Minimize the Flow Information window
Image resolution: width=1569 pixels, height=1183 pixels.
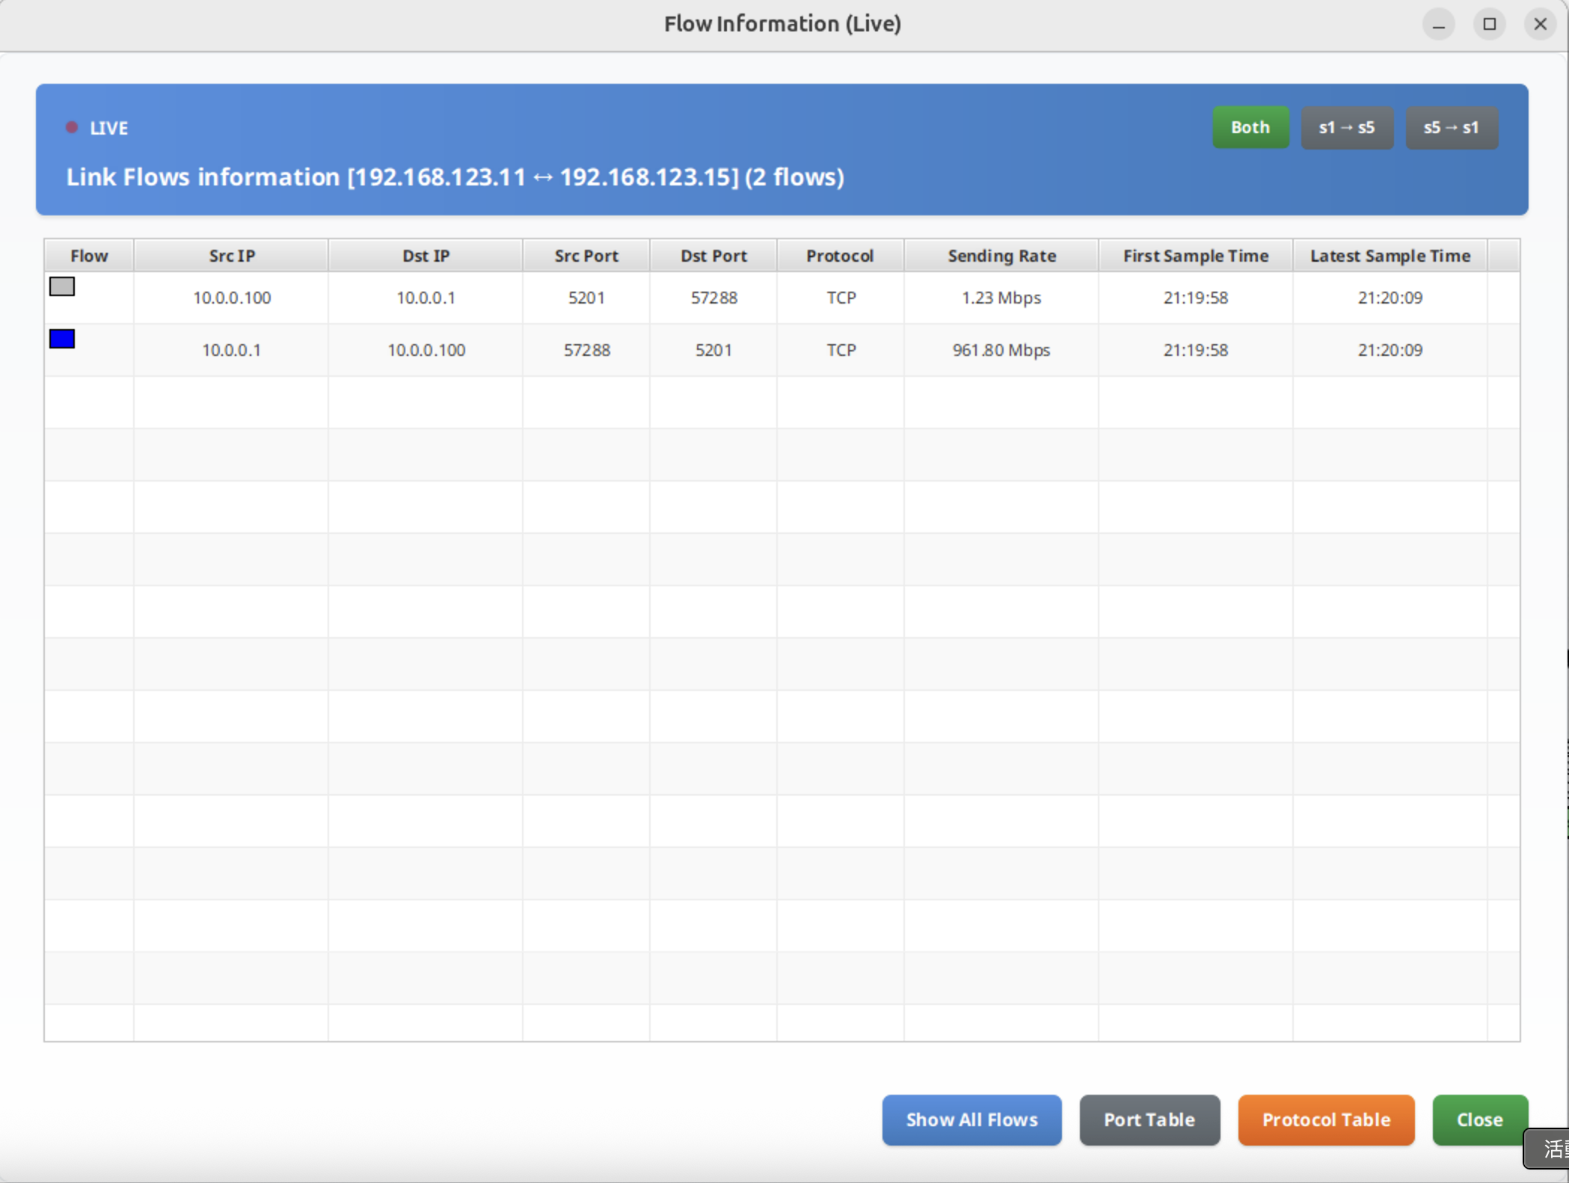1438,24
